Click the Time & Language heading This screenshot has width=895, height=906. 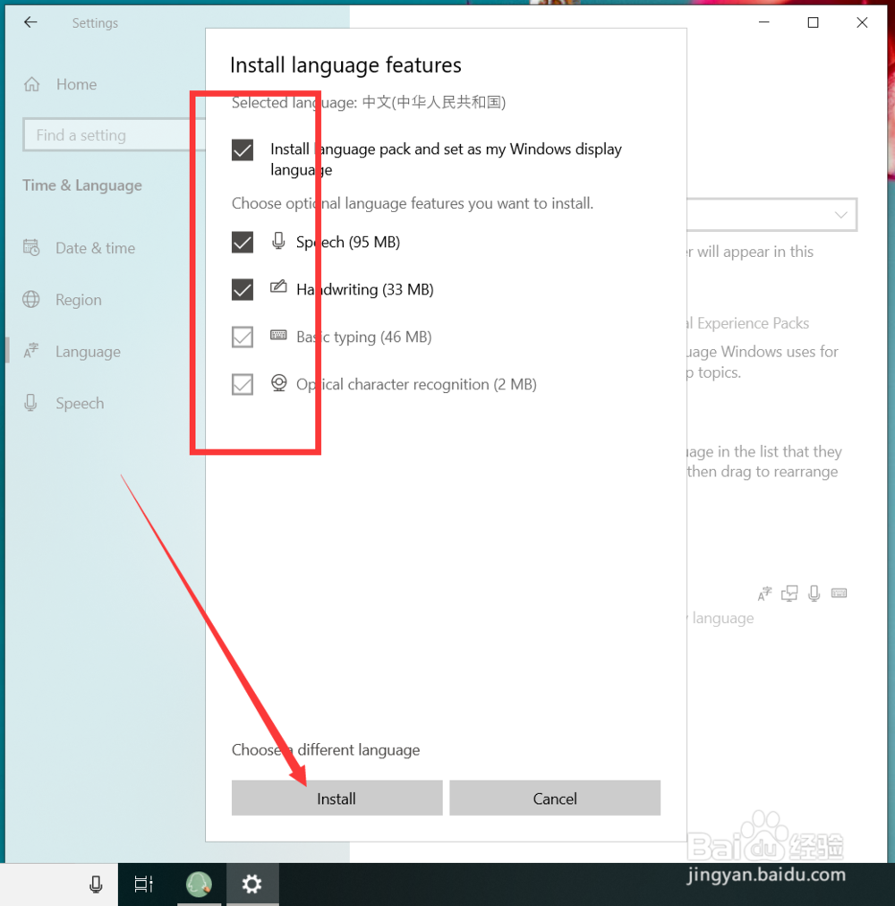(82, 185)
